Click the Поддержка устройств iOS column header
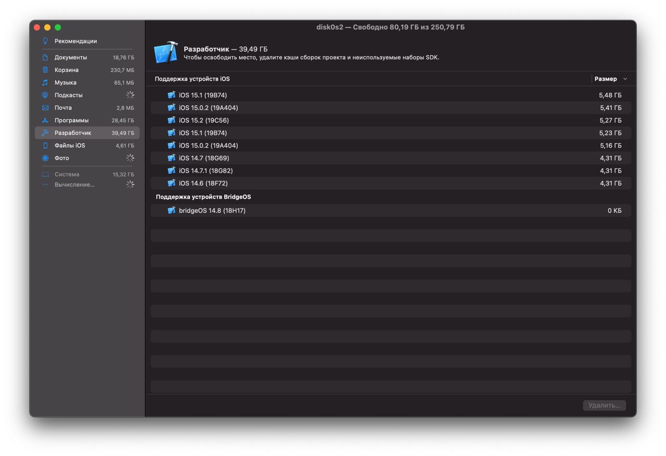The height and width of the screenshot is (456, 666). point(192,79)
